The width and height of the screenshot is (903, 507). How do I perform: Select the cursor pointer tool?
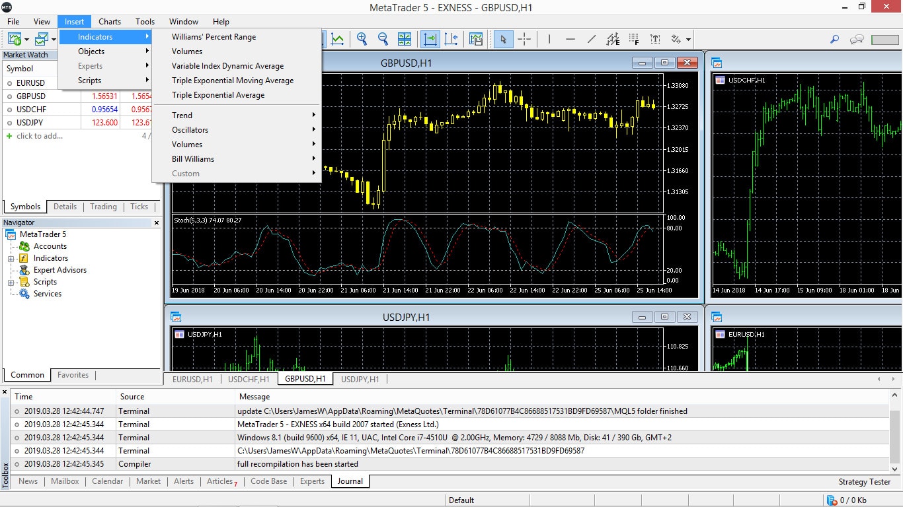tap(503, 39)
